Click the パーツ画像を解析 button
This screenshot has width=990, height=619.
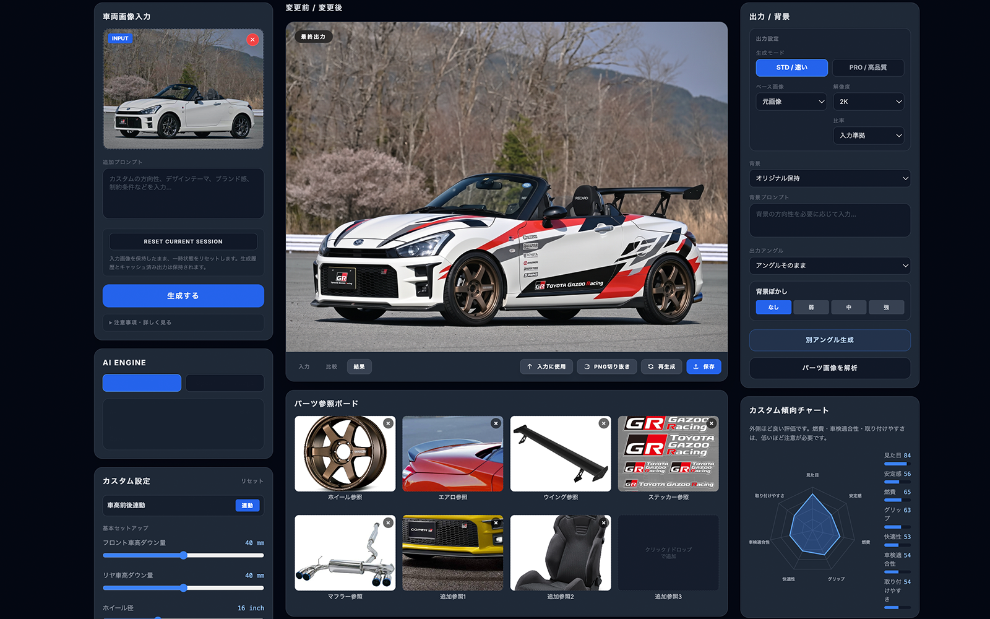pos(830,368)
